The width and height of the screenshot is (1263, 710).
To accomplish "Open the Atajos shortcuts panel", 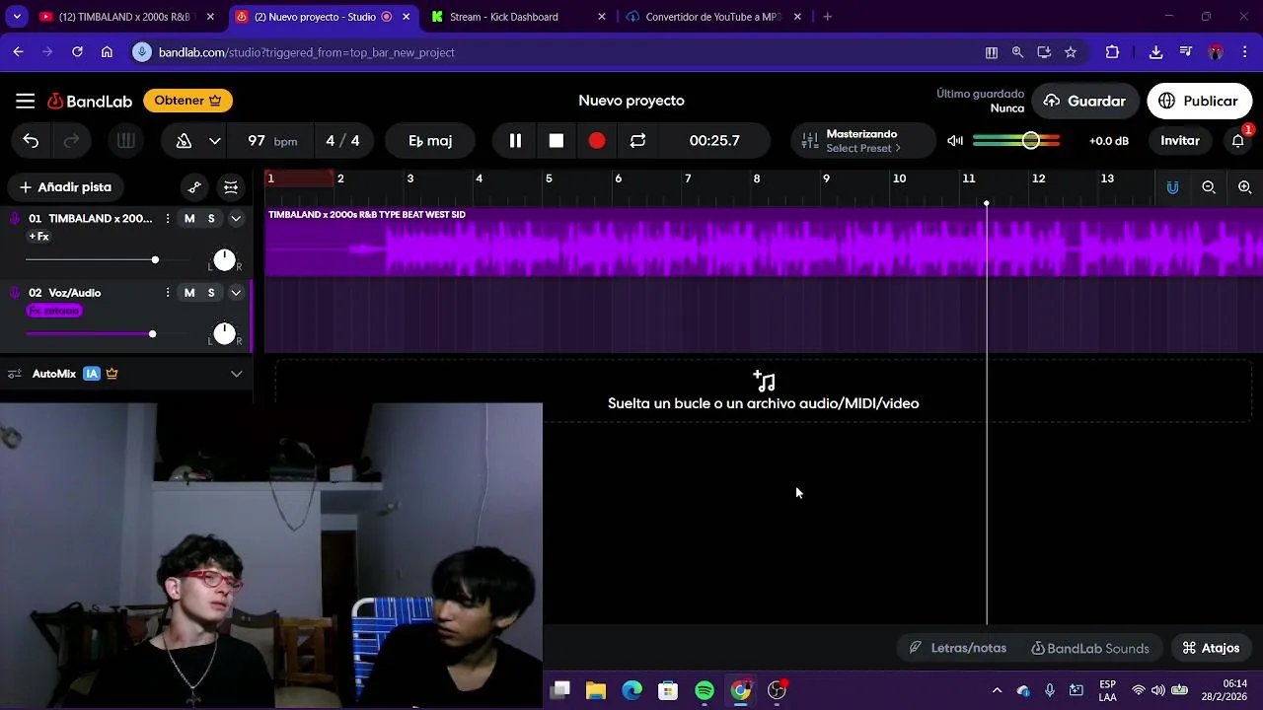I will pyautogui.click(x=1212, y=648).
